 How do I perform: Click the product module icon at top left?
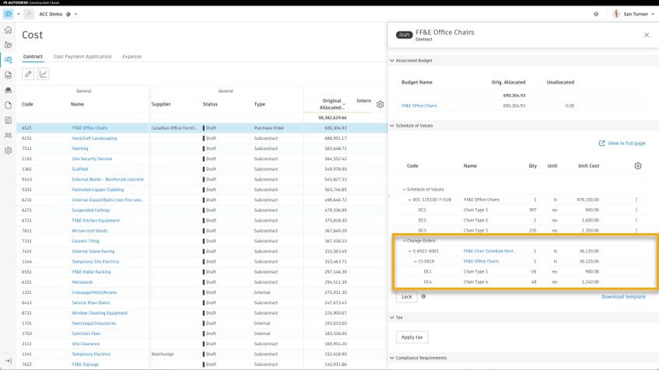pyautogui.click(x=8, y=14)
